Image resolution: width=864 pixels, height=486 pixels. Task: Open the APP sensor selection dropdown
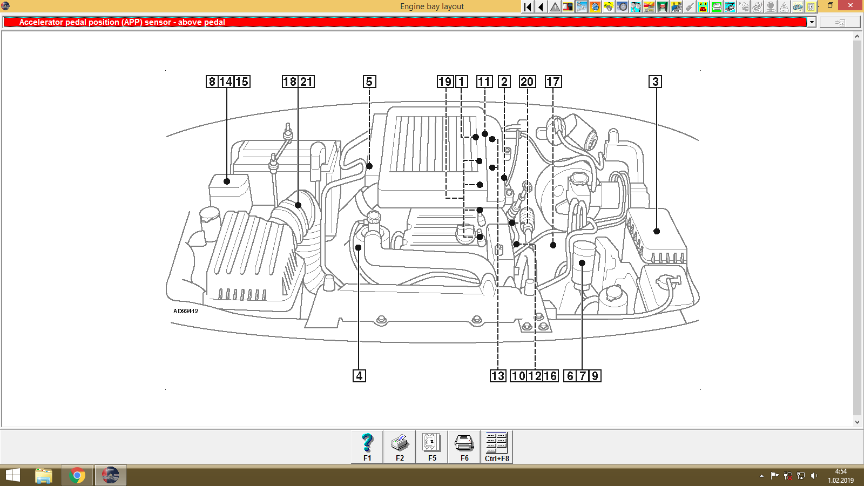(812, 22)
